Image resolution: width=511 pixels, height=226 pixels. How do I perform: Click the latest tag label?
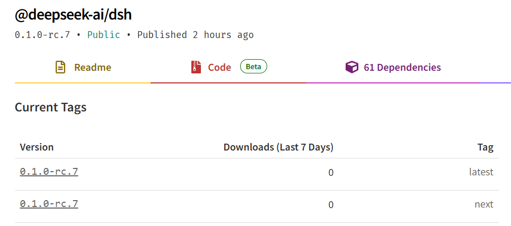pyautogui.click(x=481, y=172)
